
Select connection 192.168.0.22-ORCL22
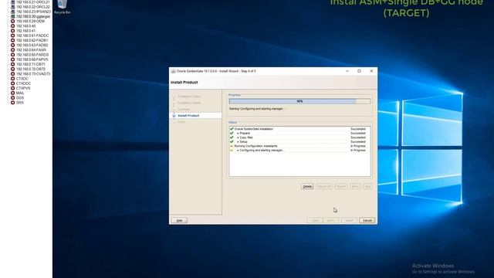(32, 7)
